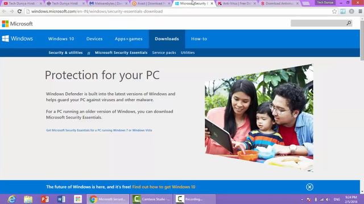Open the Apps+games nav item
Image resolution: width=364 pixels, height=204 pixels.
[129, 39]
